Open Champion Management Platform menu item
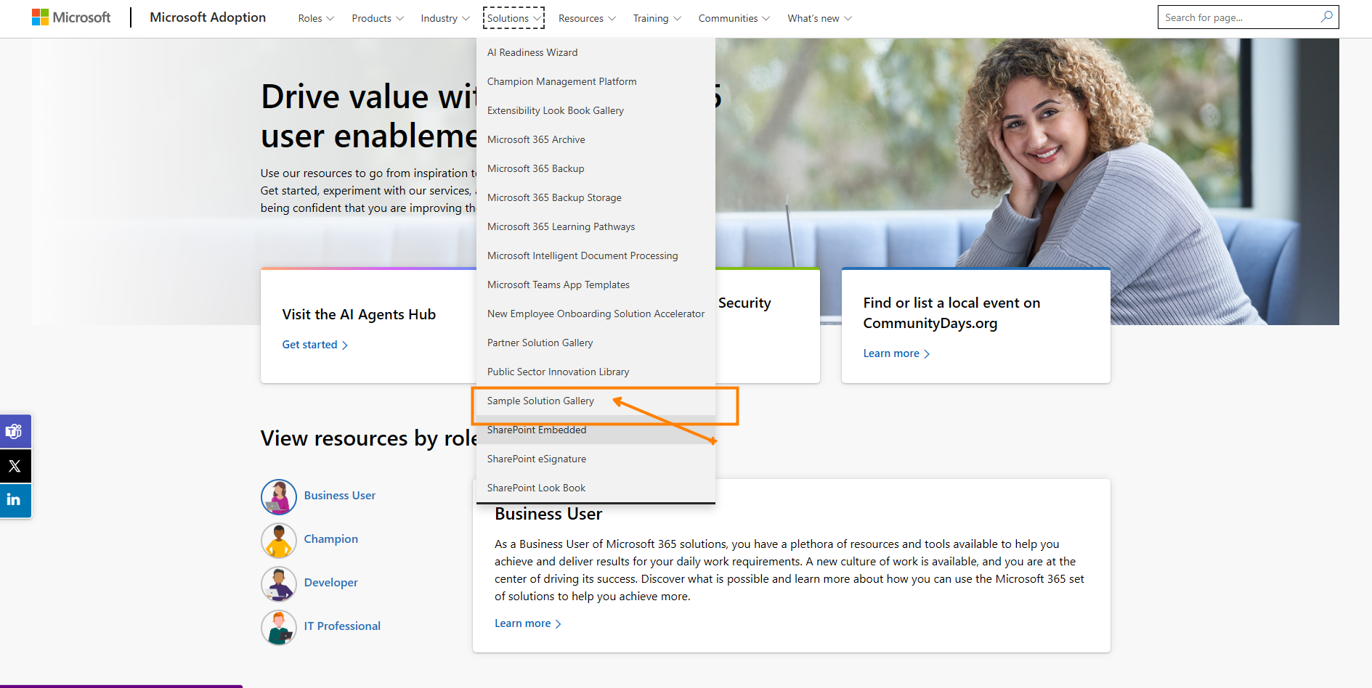Screen dimensions: 1372x688 596,81
